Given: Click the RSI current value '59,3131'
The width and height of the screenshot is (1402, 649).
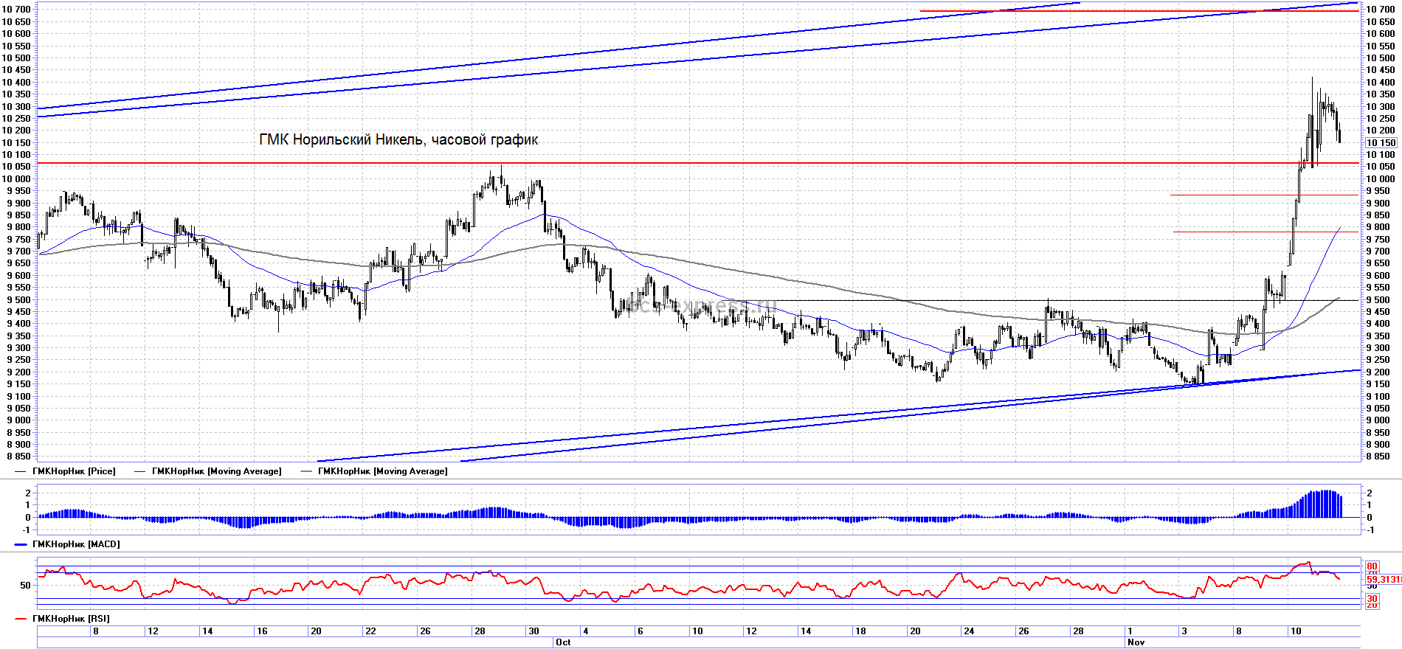Looking at the screenshot, I should click(x=1384, y=580).
